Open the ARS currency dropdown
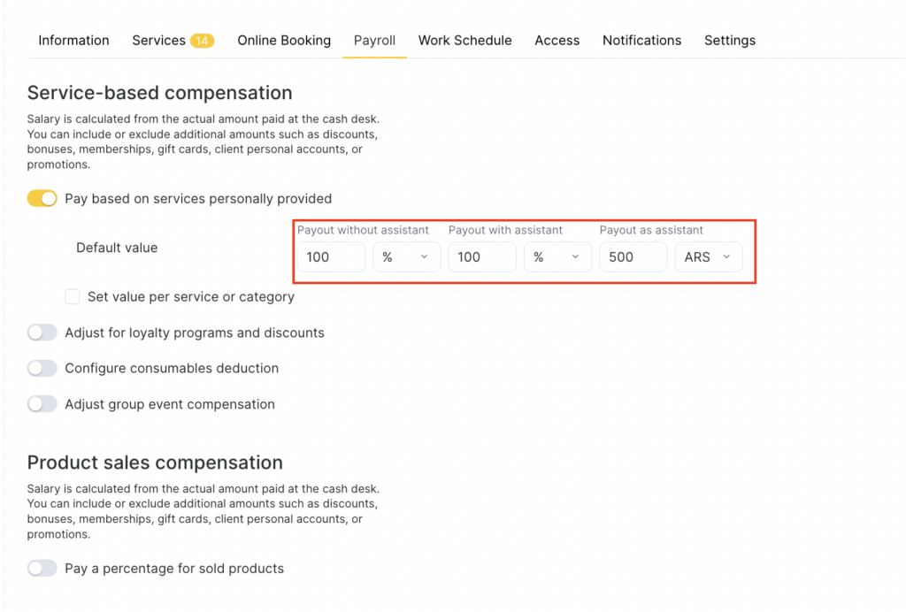Viewport: 906px width, 612px height. 709,257
